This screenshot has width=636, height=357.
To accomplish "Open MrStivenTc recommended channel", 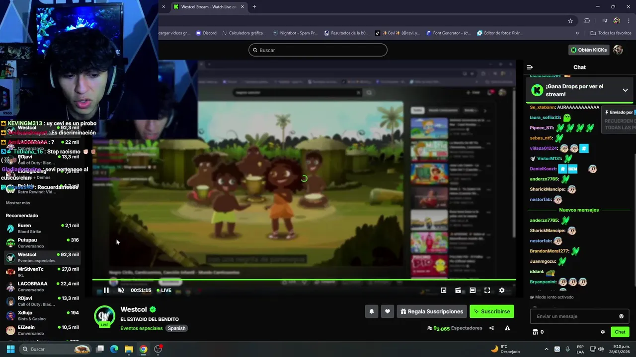I will click(x=42, y=272).
